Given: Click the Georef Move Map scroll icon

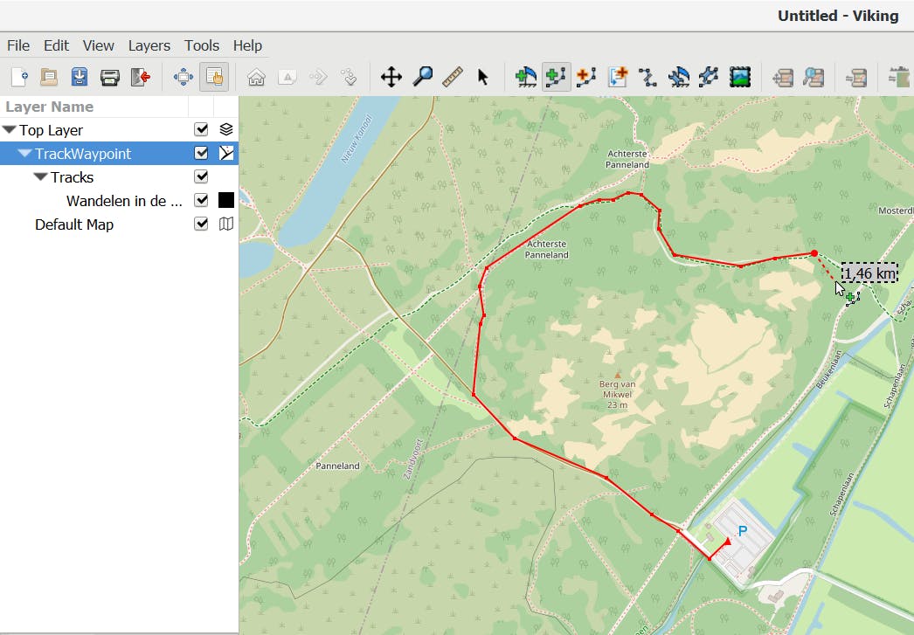Looking at the screenshot, I should (x=782, y=77).
